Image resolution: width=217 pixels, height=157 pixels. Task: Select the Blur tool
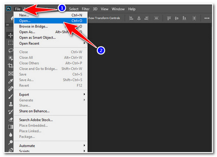pyautogui.click(x=10, y=135)
